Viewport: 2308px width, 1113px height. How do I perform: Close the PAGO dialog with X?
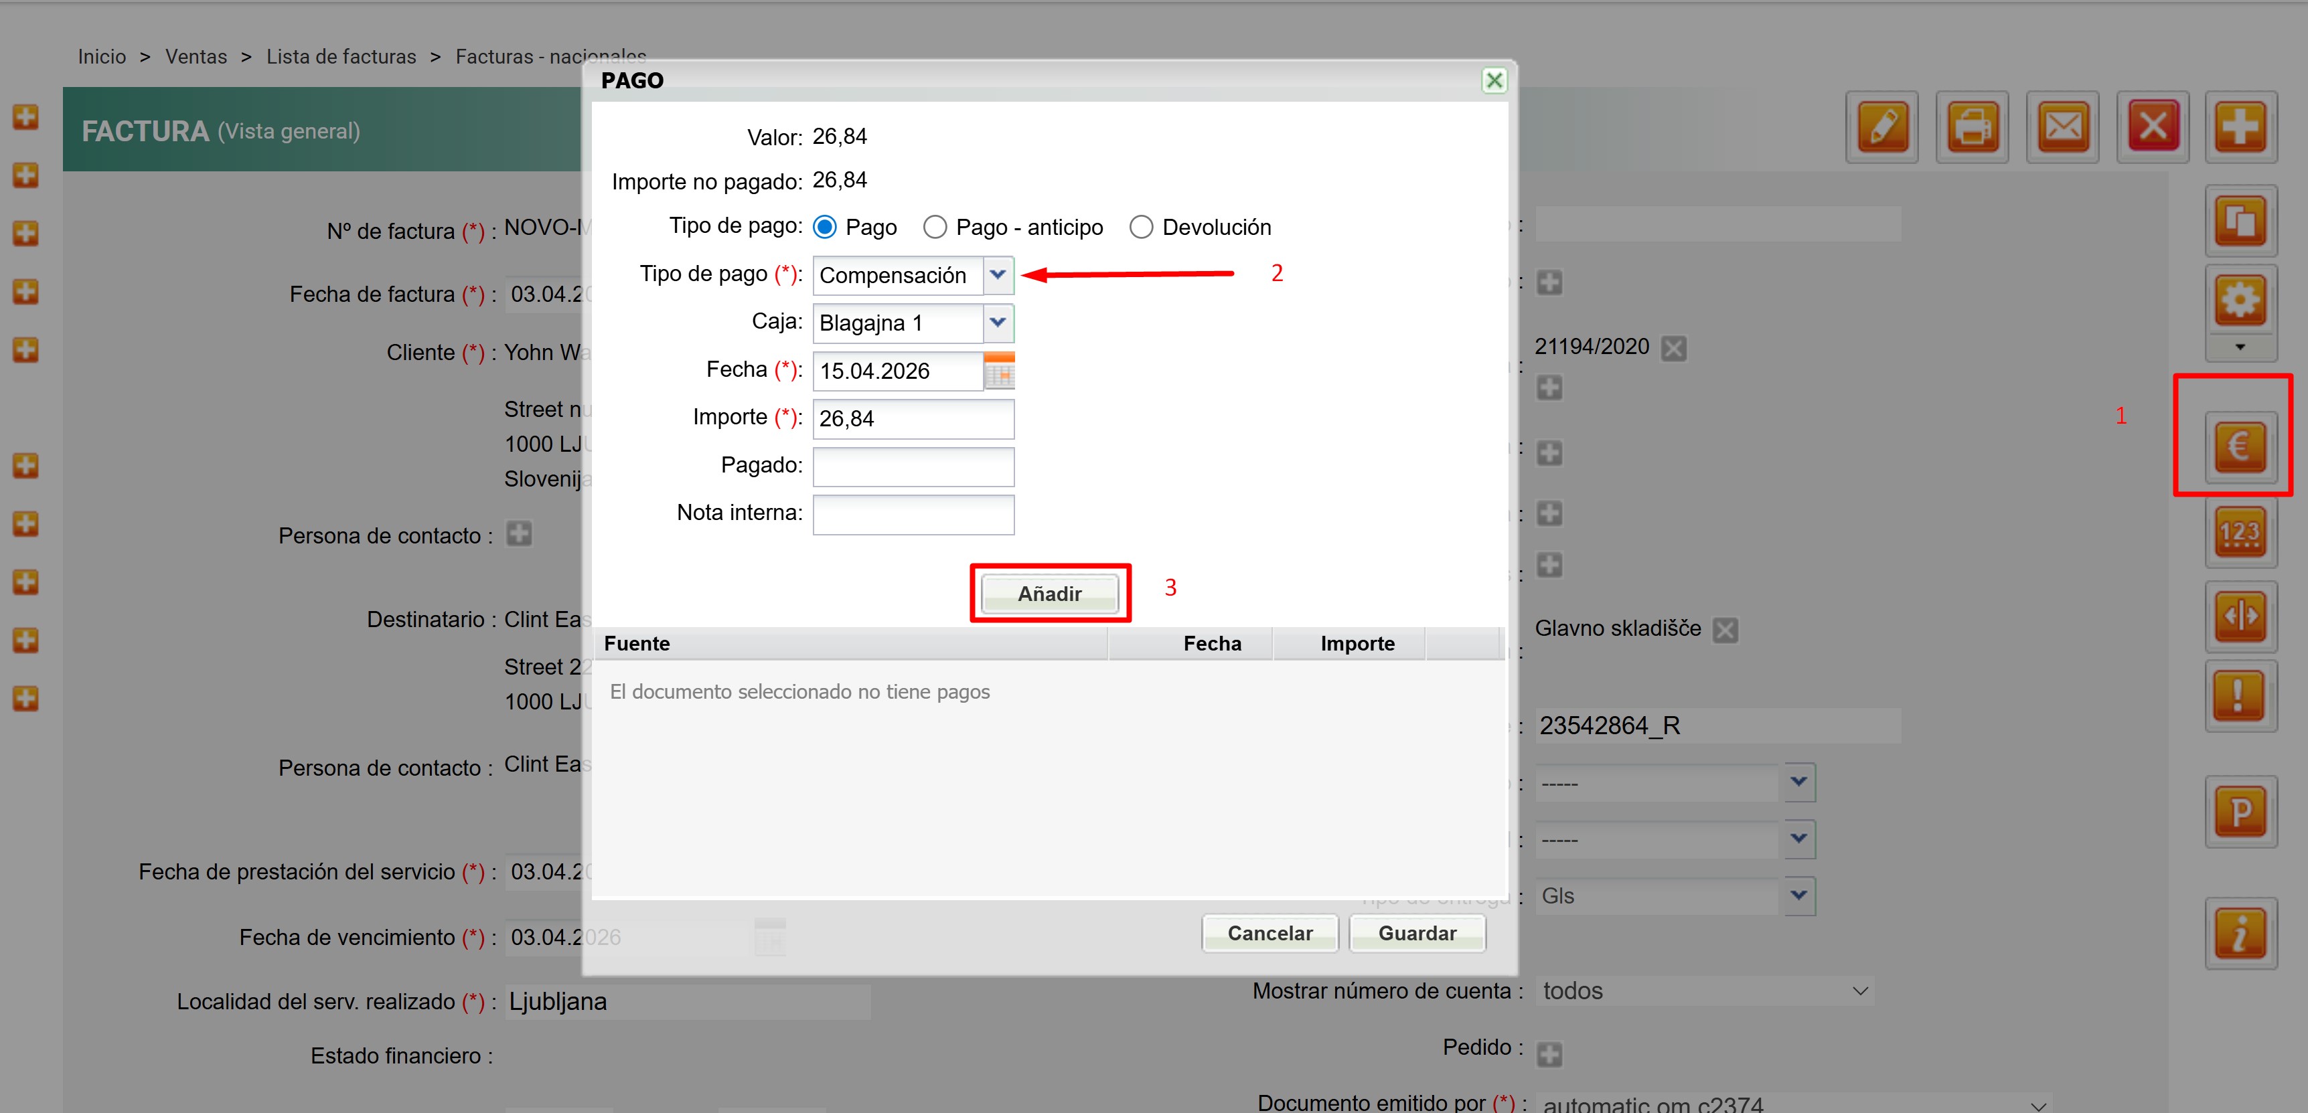pos(1494,80)
